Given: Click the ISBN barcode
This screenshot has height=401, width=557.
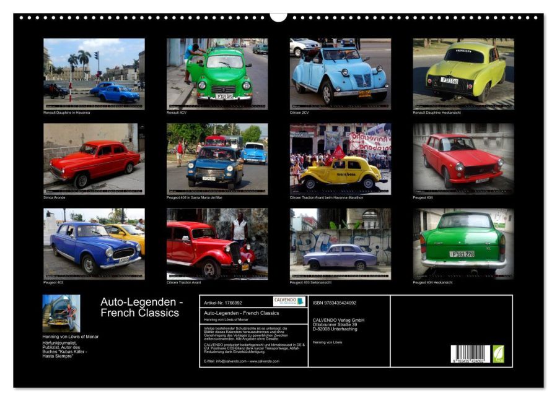Looking at the screenshot, I should click(470, 354).
